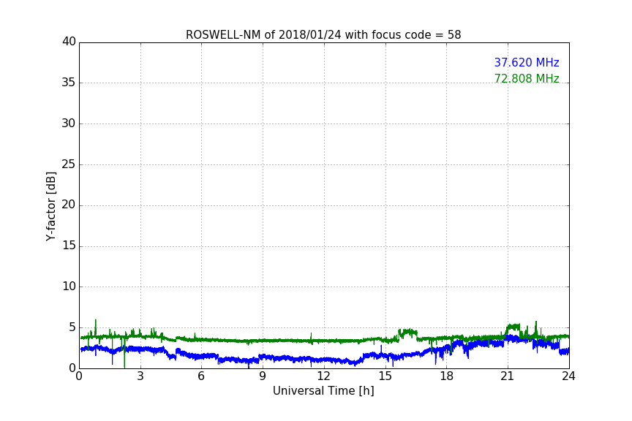632x421 pixels.
Task: Click the x-axis tick label '9'
Action: click(x=263, y=376)
